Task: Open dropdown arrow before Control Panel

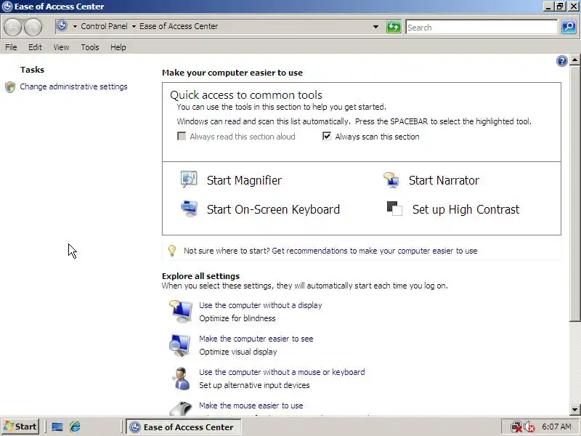Action: 75,26
